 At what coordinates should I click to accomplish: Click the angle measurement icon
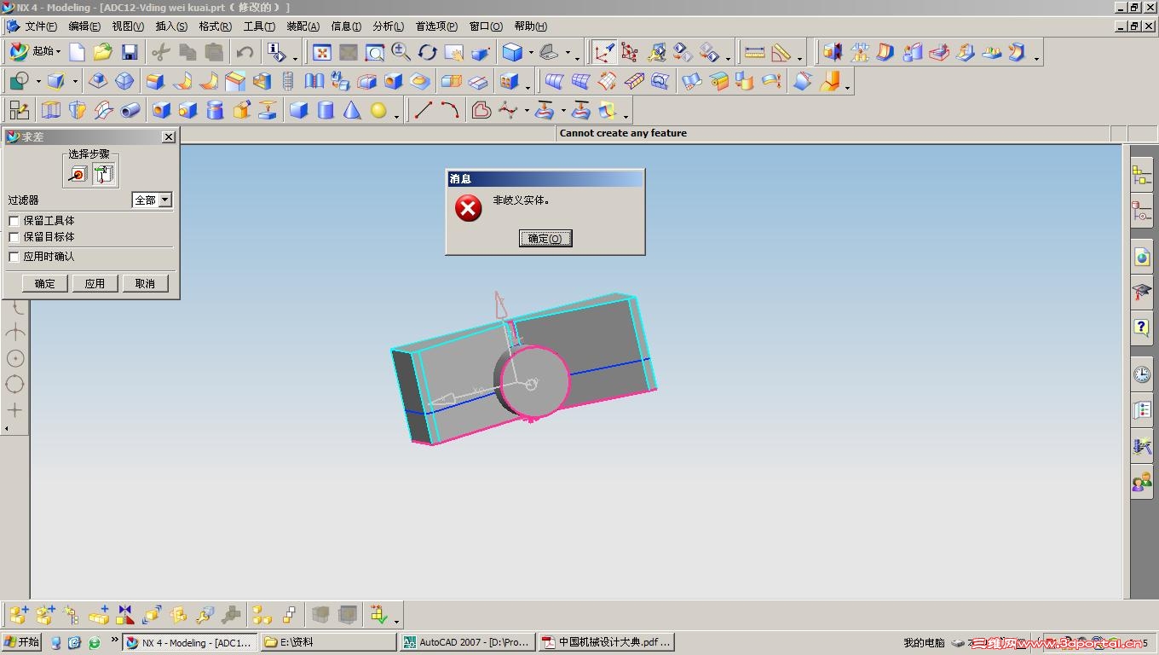point(781,53)
